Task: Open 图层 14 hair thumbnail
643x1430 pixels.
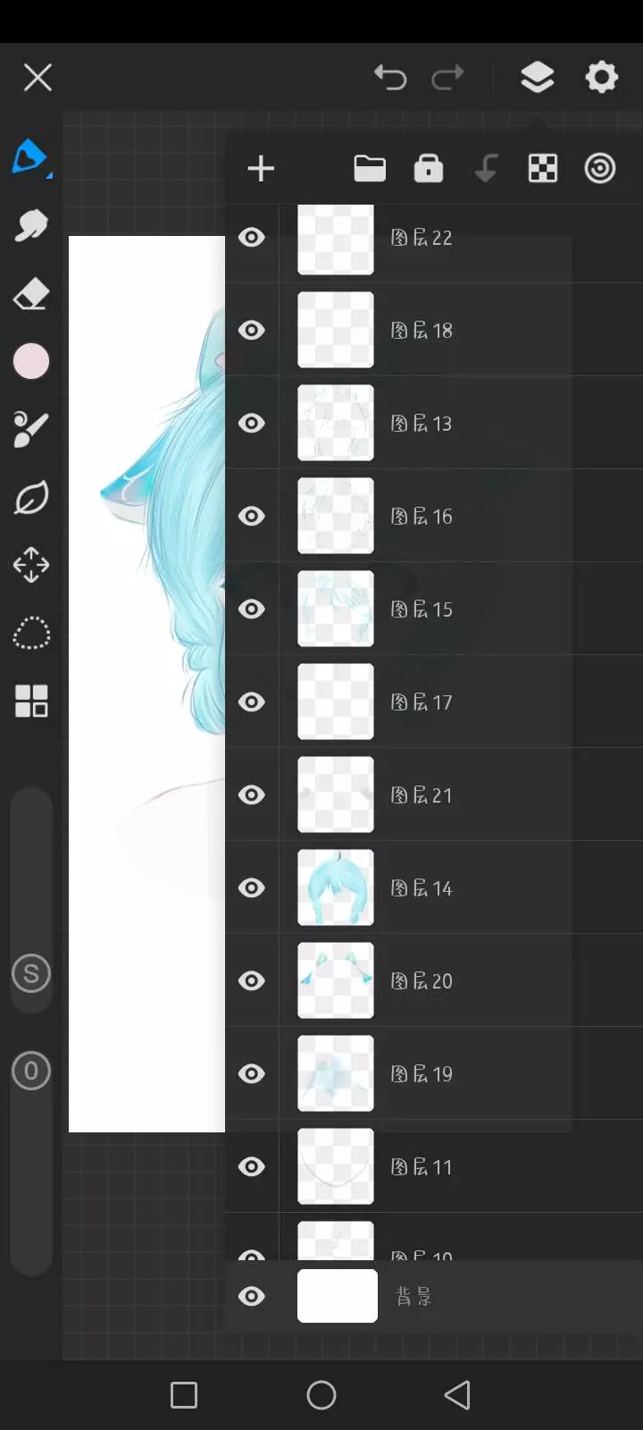Action: [x=336, y=887]
